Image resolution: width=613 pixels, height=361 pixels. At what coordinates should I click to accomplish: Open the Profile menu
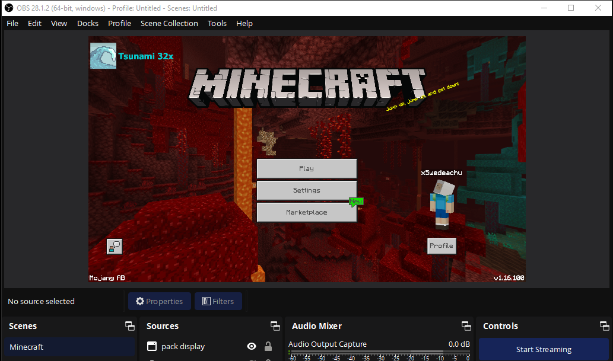coord(119,23)
